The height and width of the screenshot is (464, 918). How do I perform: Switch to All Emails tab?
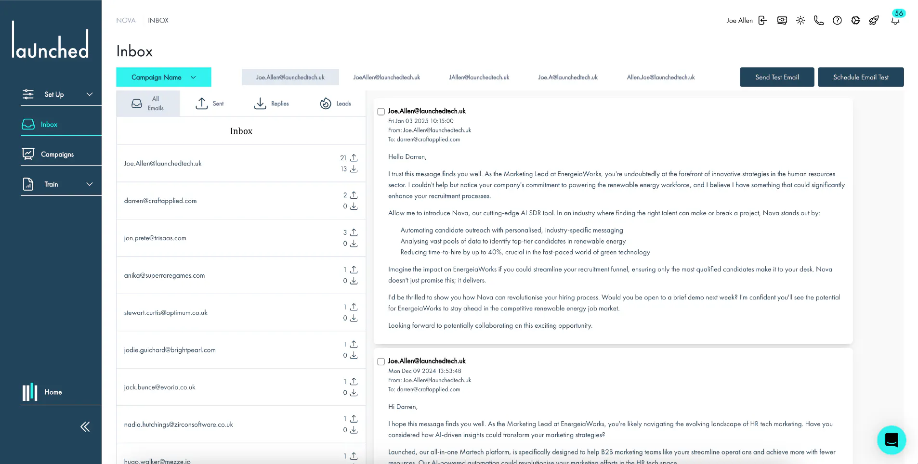[x=148, y=103]
